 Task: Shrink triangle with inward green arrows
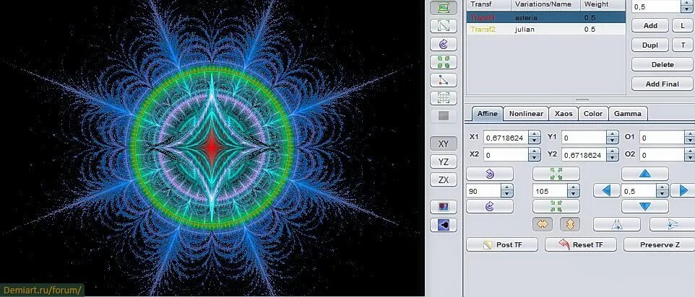556,206
